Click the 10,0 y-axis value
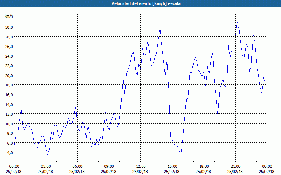The width and height of the screenshot is (281, 175). (9, 124)
